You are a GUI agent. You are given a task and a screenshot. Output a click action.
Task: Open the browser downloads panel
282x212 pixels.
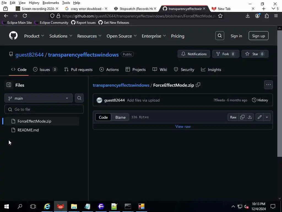[x=248, y=16]
